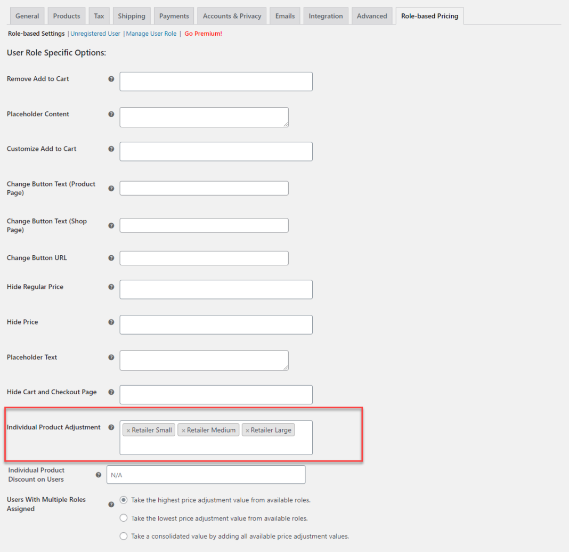Open the Integration tab

click(326, 16)
